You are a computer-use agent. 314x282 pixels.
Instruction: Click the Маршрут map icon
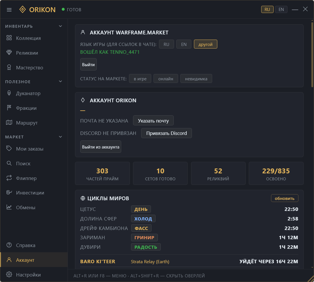pyautogui.click(x=9, y=123)
